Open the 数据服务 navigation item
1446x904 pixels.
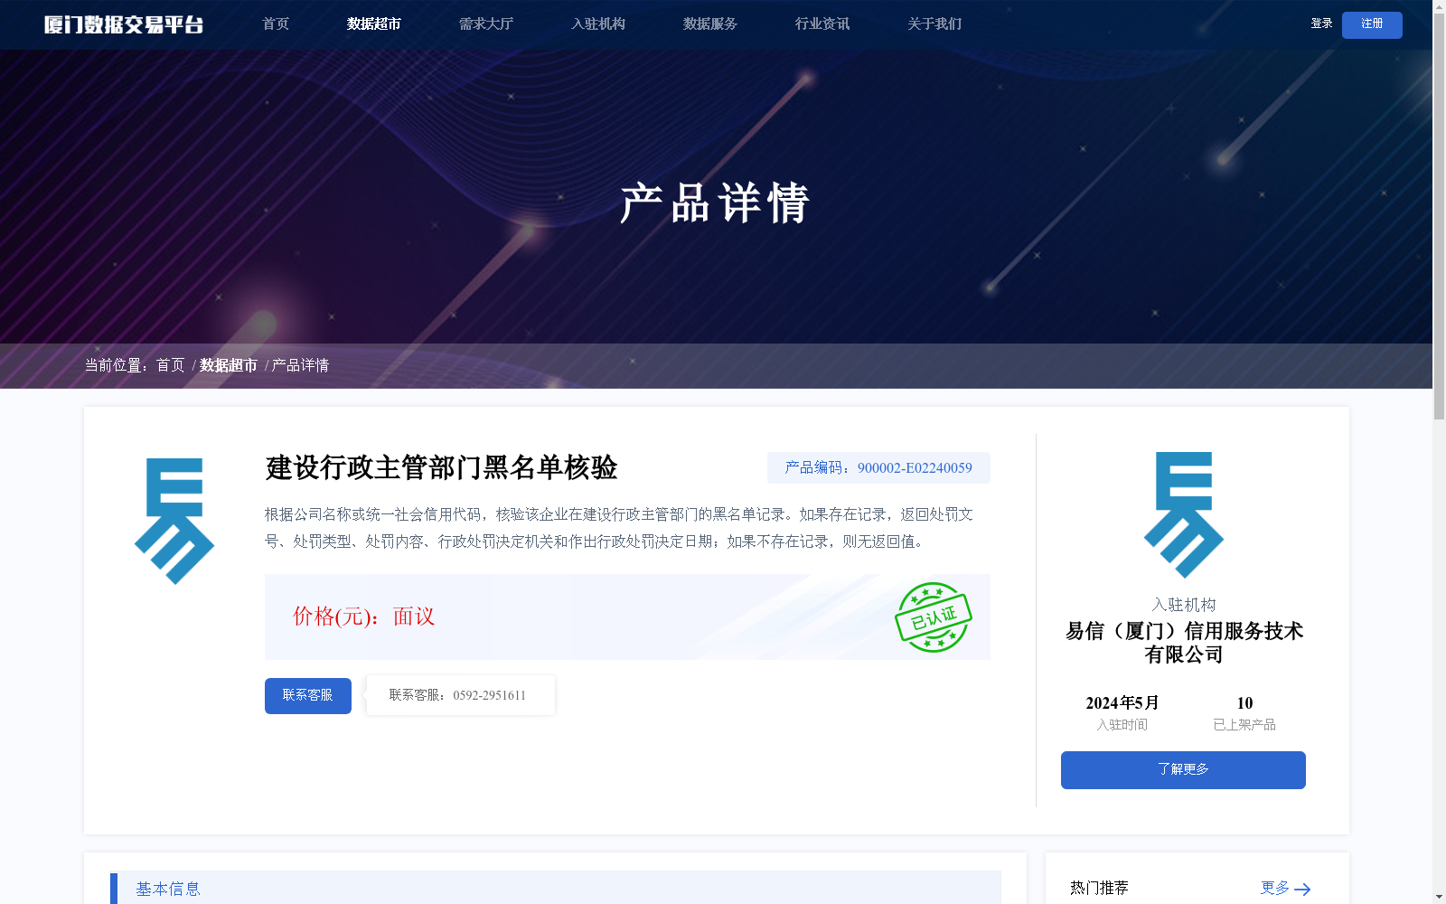(710, 24)
